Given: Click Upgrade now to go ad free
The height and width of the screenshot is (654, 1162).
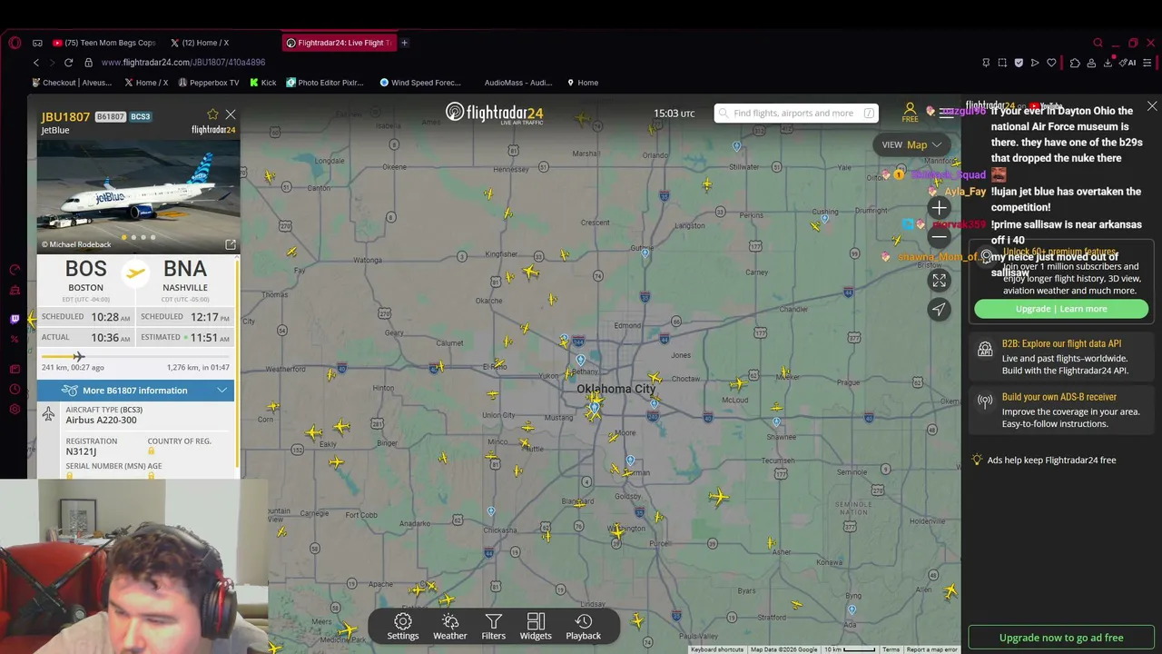Looking at the screenshot, I should [1061, 638].
